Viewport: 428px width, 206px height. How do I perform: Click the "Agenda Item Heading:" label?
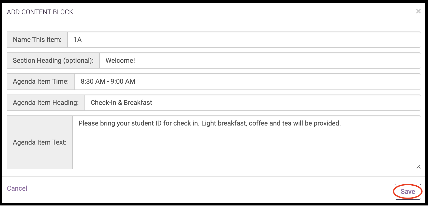(46, 103)
